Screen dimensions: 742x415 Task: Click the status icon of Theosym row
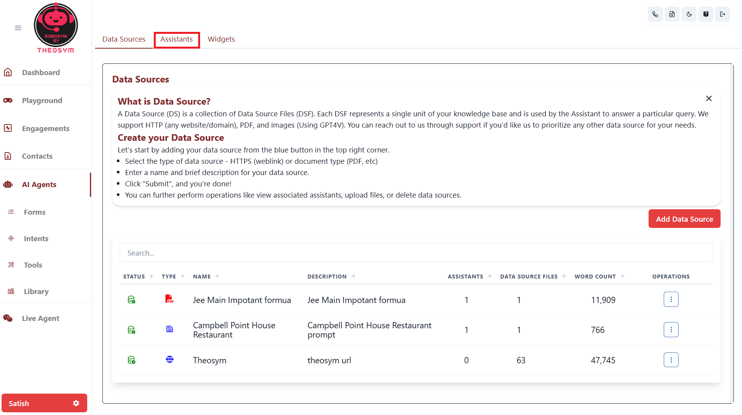[x=132, y=360]
